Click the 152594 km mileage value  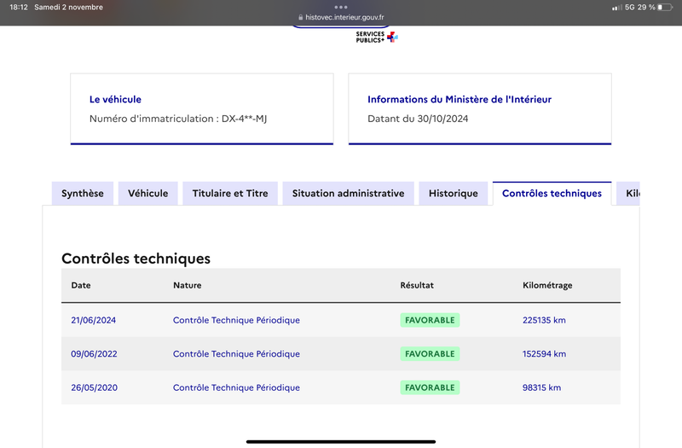[x=544, y=353]
